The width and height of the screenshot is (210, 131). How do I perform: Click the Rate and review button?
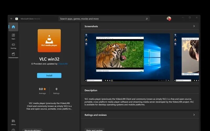94,130
